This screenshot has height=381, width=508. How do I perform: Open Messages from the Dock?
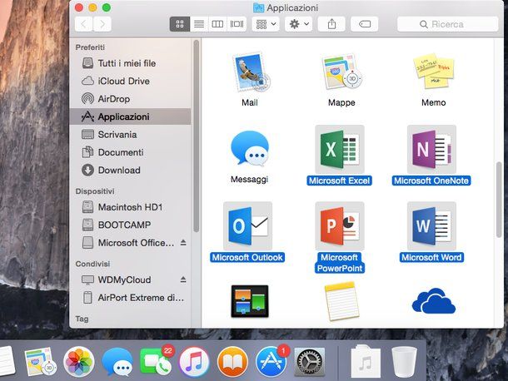117,362
